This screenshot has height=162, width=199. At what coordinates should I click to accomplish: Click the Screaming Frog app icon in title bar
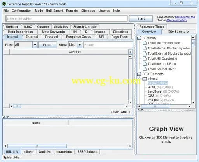pyautogui.click(x=4, y=4)
